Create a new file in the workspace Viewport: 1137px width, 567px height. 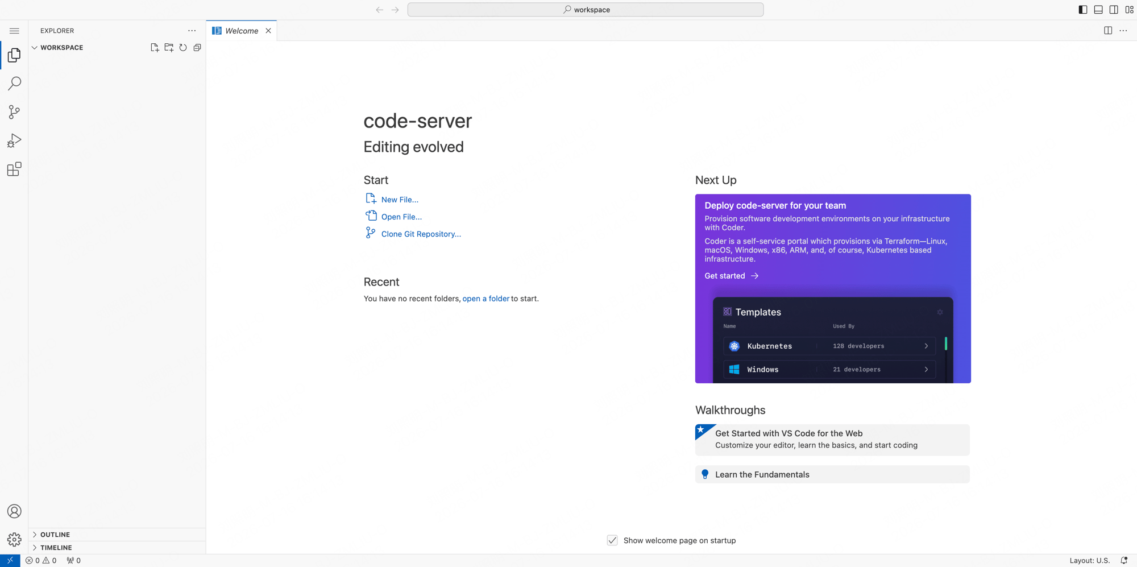[x=155, y=48]
